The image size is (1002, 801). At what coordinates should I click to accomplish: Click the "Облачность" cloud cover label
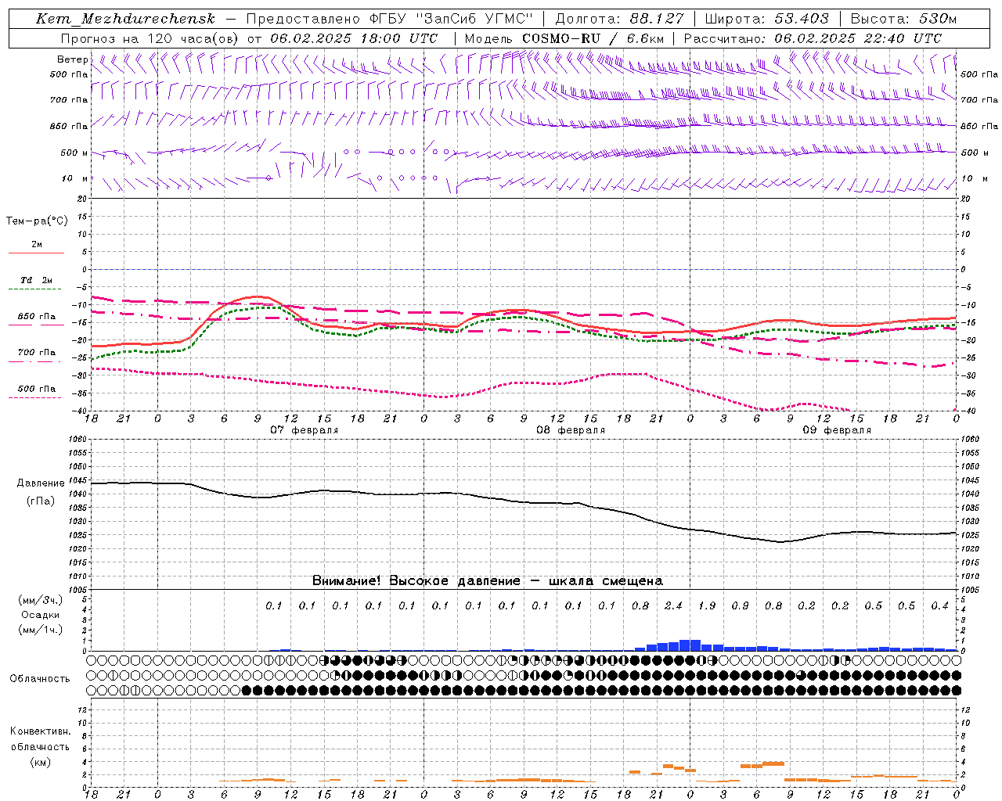pos(40,679)
